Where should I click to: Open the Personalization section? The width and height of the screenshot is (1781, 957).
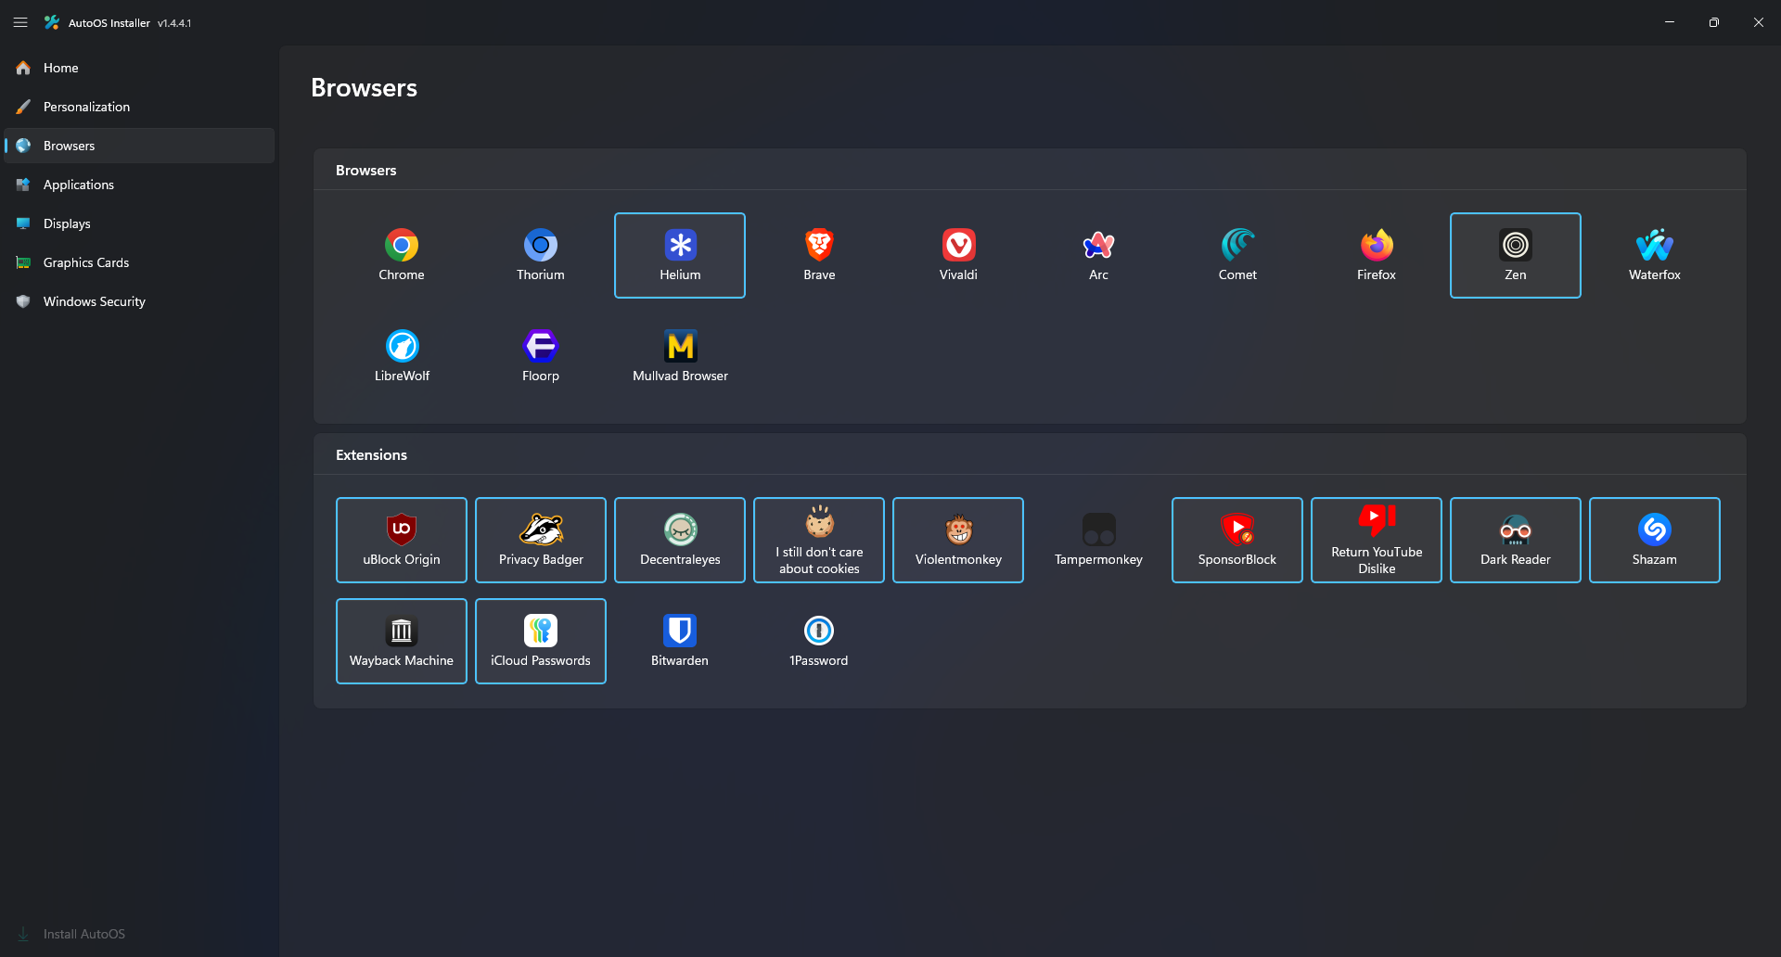(x=139, y=107)
